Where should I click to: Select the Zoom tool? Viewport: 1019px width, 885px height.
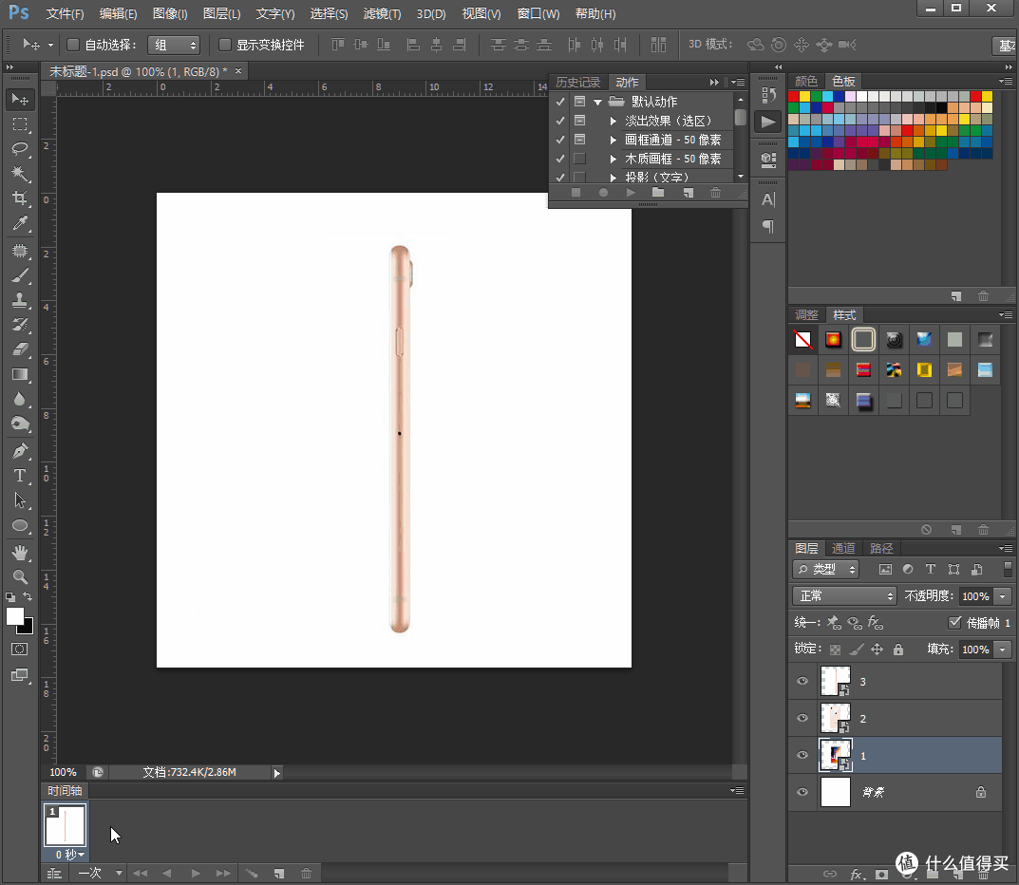pos(20,576)
